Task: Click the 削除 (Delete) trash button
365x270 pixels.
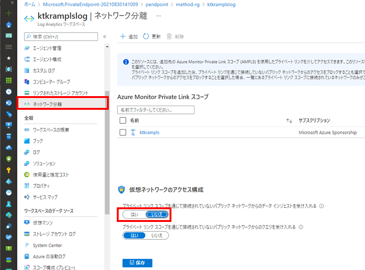Action: tap(175, 37)
